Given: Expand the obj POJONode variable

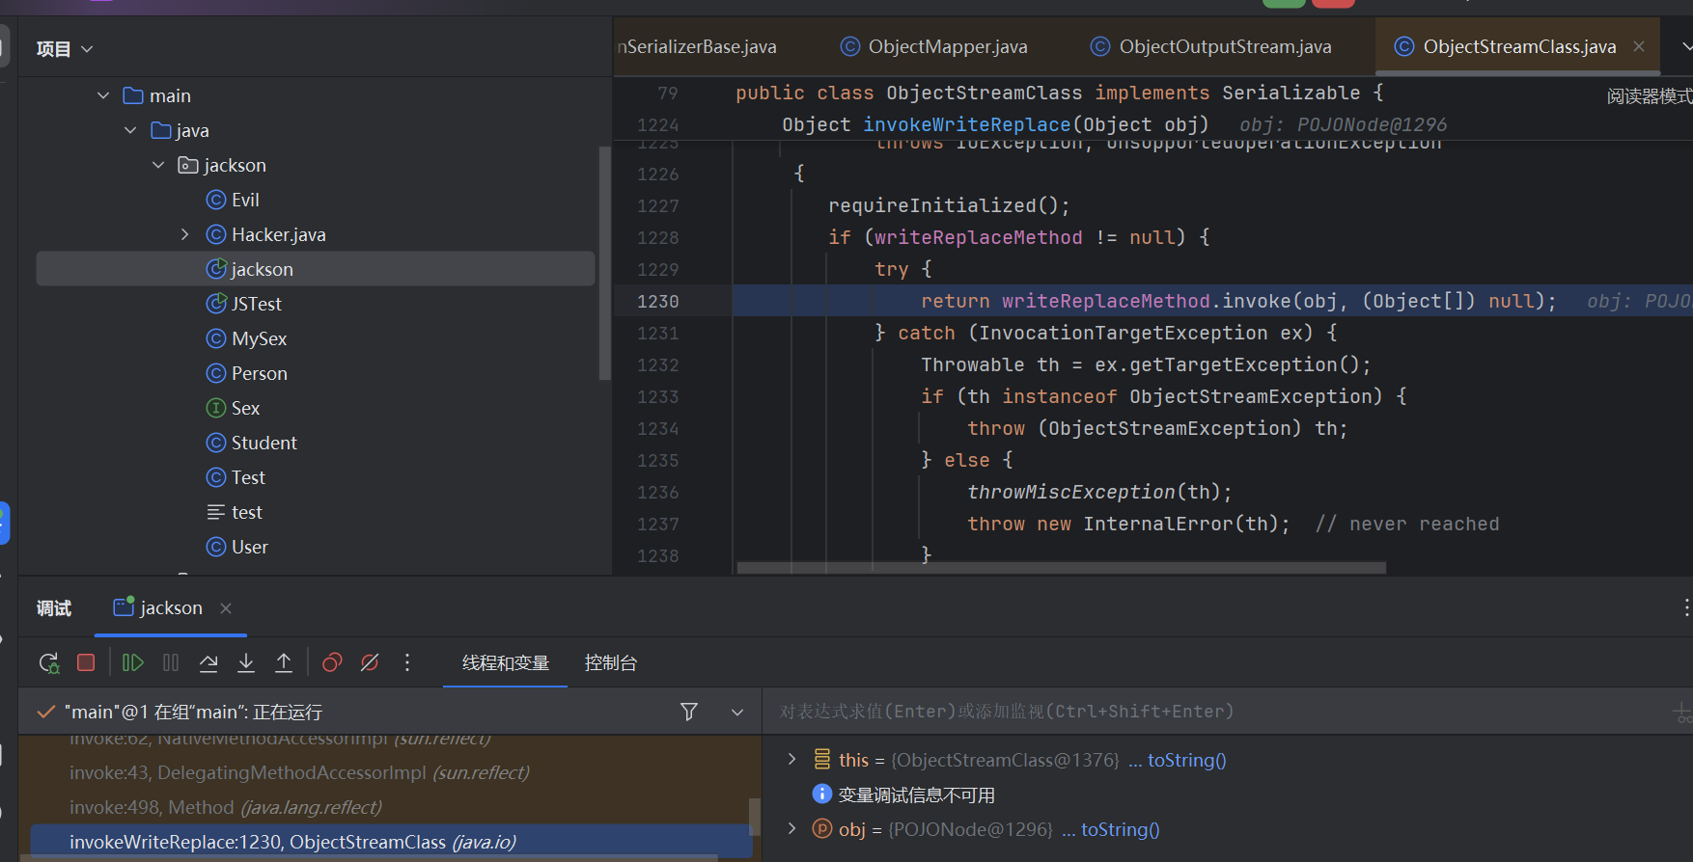Looking at the screenshot, I should tap(791, 828).
